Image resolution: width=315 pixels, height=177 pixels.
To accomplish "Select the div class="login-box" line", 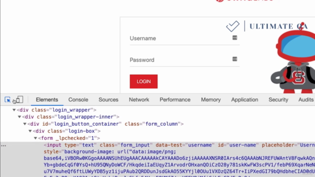I will [67, 131].
